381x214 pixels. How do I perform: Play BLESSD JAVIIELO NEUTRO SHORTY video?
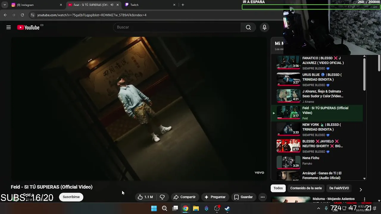click(x=317, y=146)
